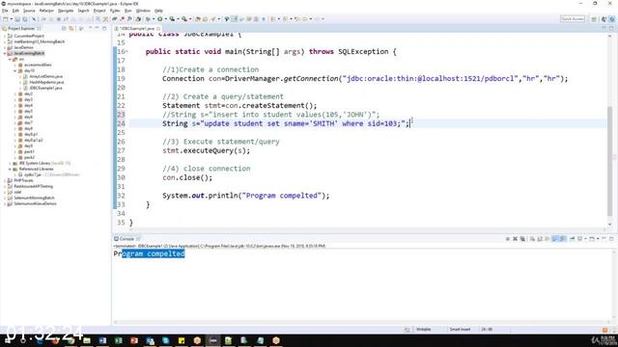Maximize the Project Explorer view
The height and width of the screenshot is (347, 618).
(x=104, y=28)
